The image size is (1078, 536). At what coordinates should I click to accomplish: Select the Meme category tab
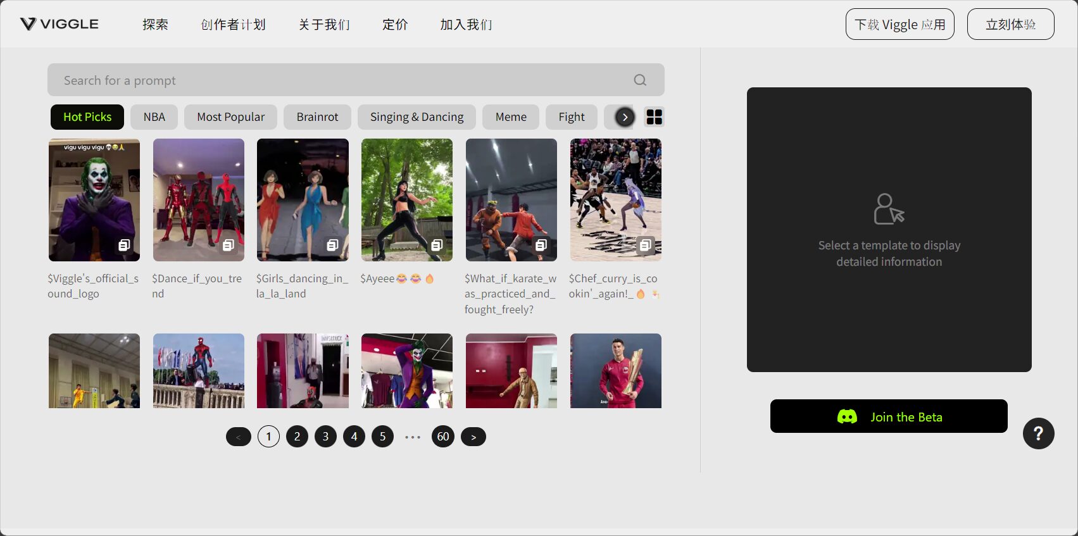click(x=511, y=117)
